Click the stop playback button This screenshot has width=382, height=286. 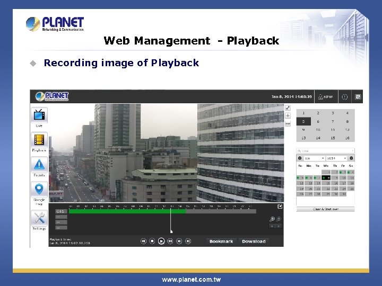click(x=152, y=241)
